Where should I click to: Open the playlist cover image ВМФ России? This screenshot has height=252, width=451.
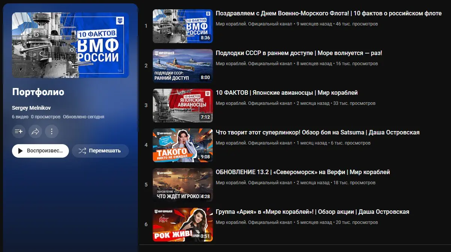[70, 45]
